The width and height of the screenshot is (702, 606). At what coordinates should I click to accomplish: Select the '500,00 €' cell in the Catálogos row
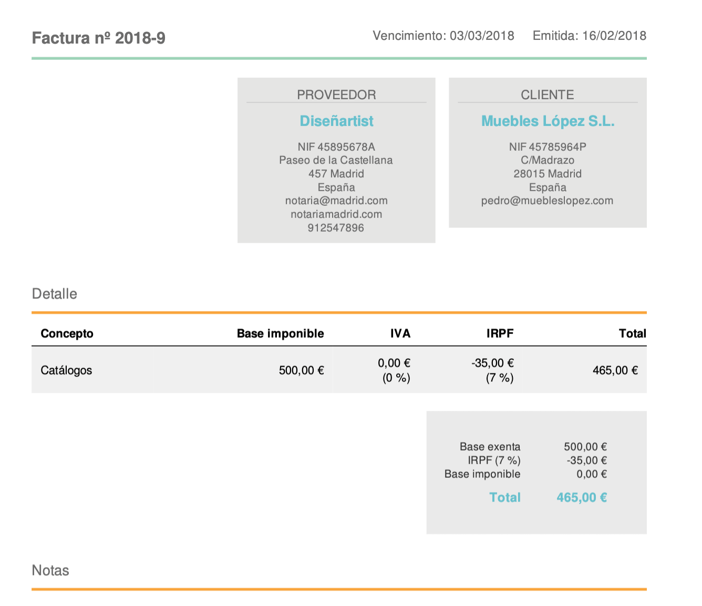pyautogui.click(x=302, y=370)
